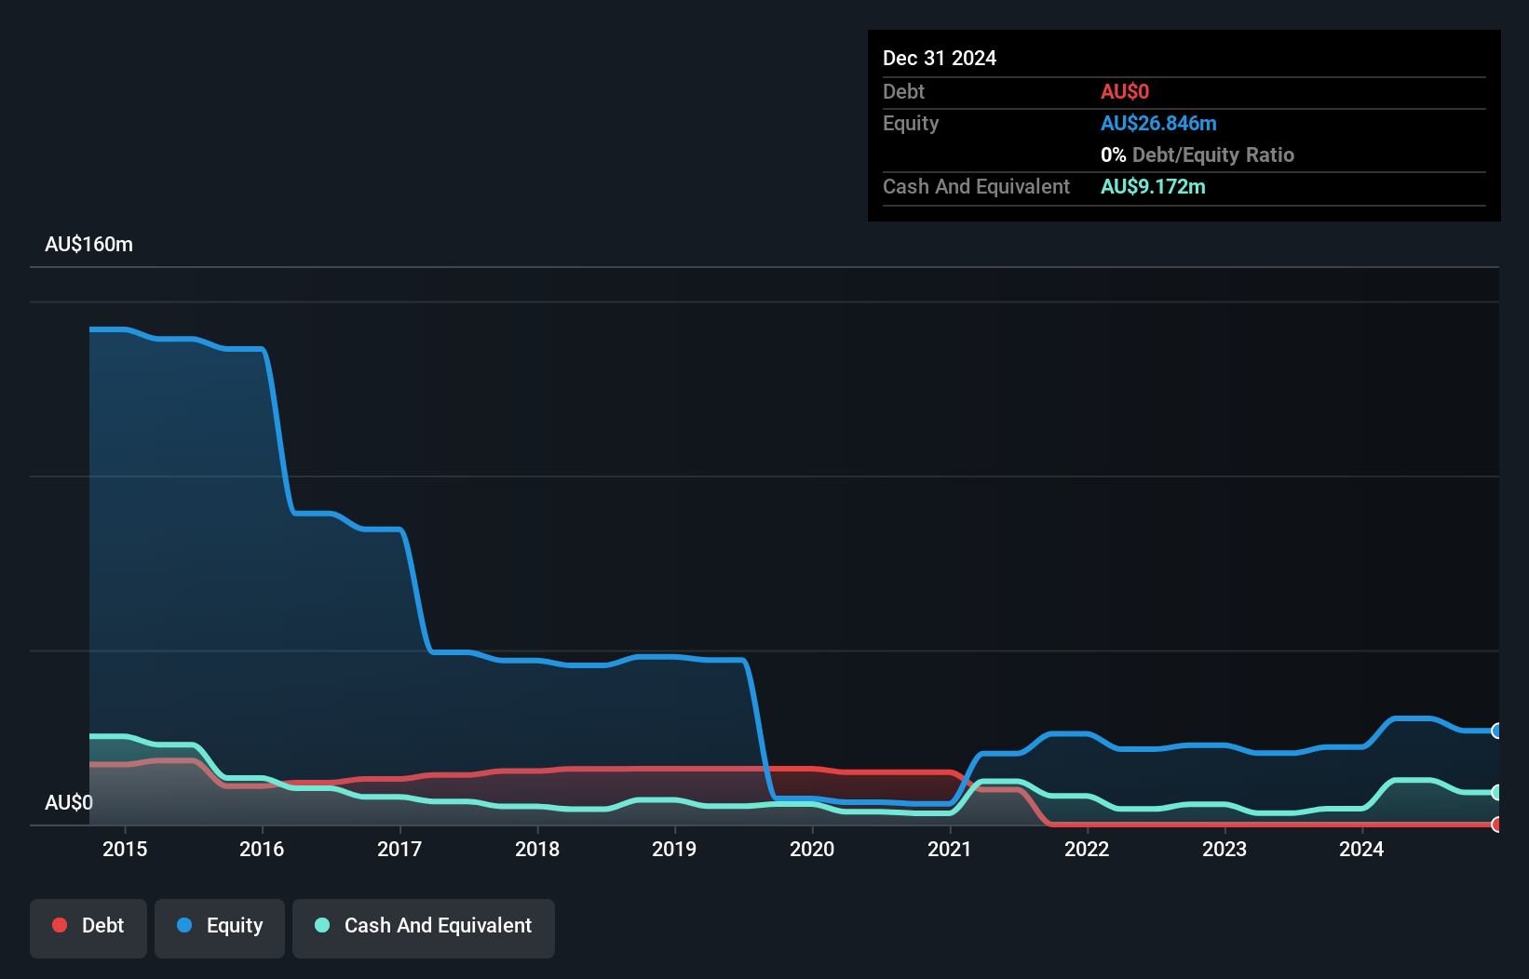Select the 2024 year label on axis
1529x979 pixels.
[1362, 849]
